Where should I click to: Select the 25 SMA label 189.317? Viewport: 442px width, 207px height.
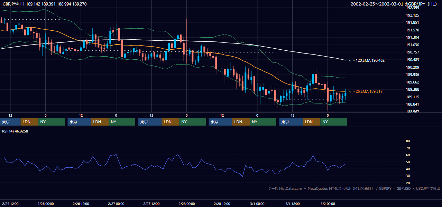coord(366,91)
